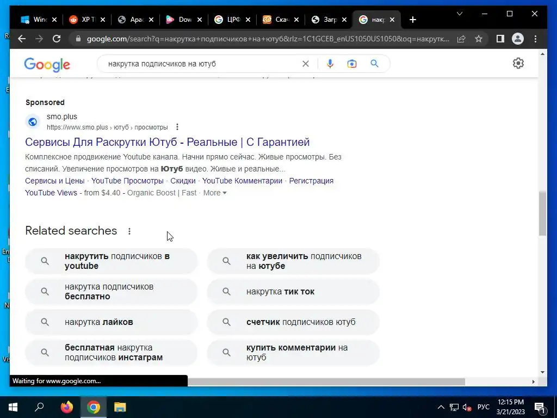Switch input language via РУС indicator
Image resolution: width=557 pixels, height=418 pixels.
483,407
